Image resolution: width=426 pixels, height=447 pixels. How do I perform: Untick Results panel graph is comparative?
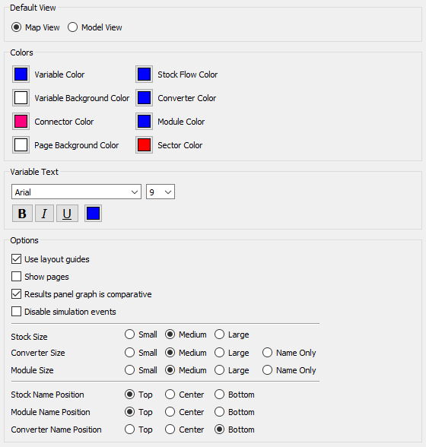pyautogui.click(x=16, y=294)
